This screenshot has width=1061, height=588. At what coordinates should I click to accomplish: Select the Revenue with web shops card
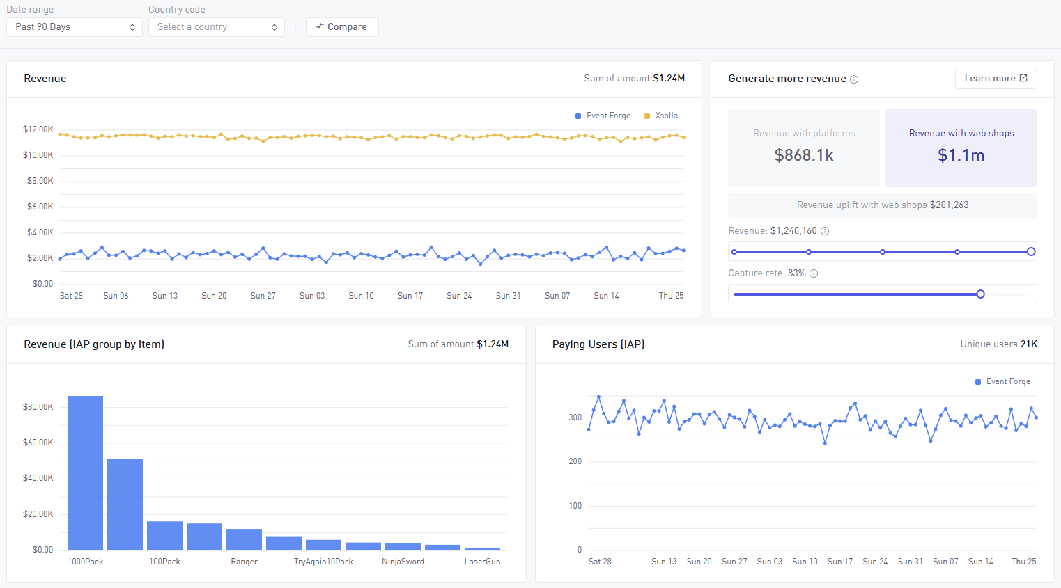tap(961, 148)
